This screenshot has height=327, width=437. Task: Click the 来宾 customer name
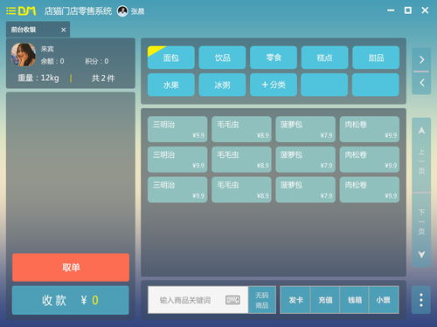[x=47, y=49]
